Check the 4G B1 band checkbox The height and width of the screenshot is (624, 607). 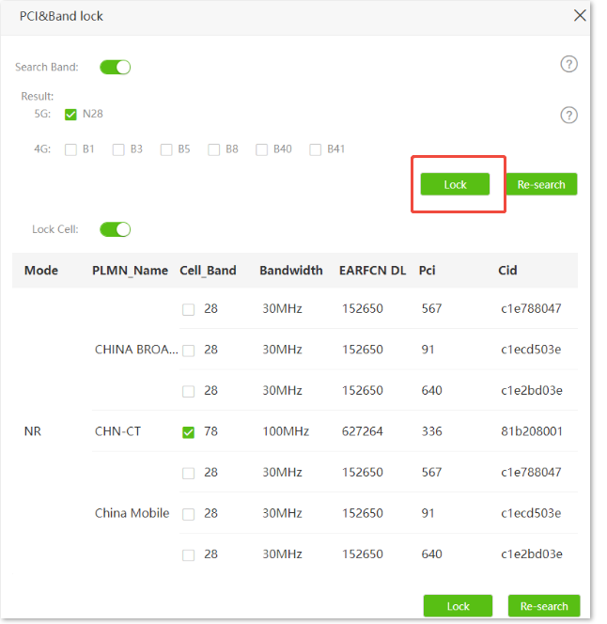coord(70,149)
